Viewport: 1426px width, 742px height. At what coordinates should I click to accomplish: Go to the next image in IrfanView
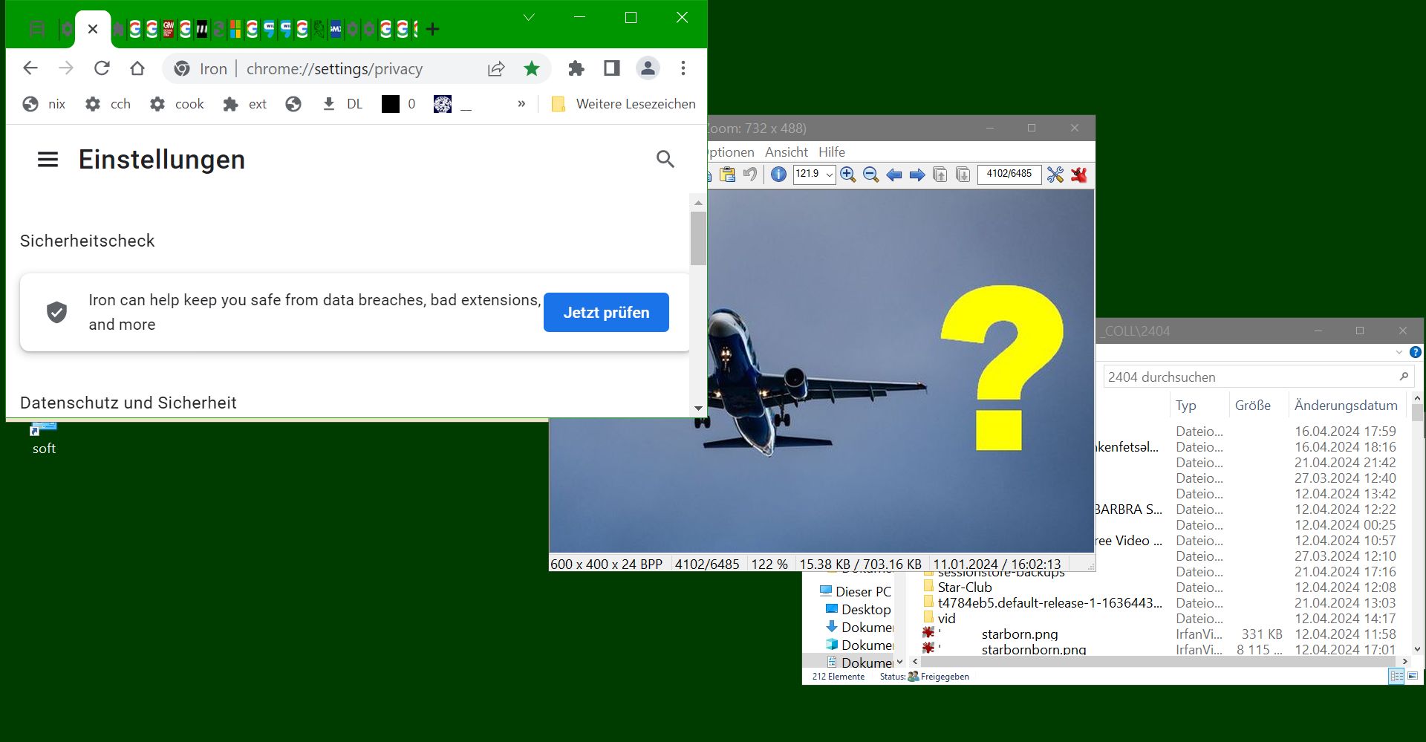point(917,175)
